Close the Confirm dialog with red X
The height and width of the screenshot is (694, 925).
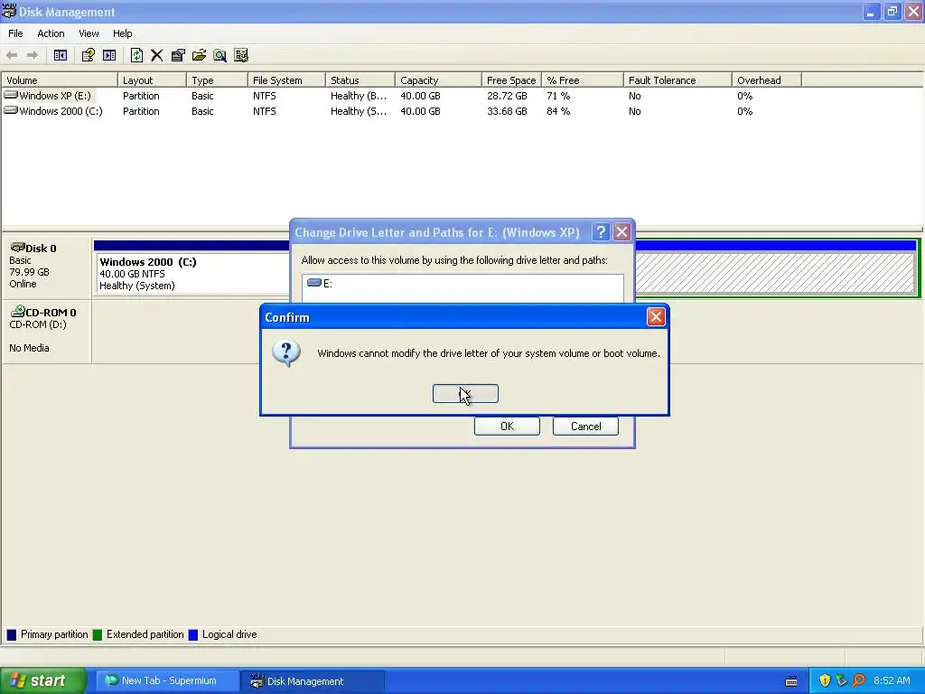656,317
